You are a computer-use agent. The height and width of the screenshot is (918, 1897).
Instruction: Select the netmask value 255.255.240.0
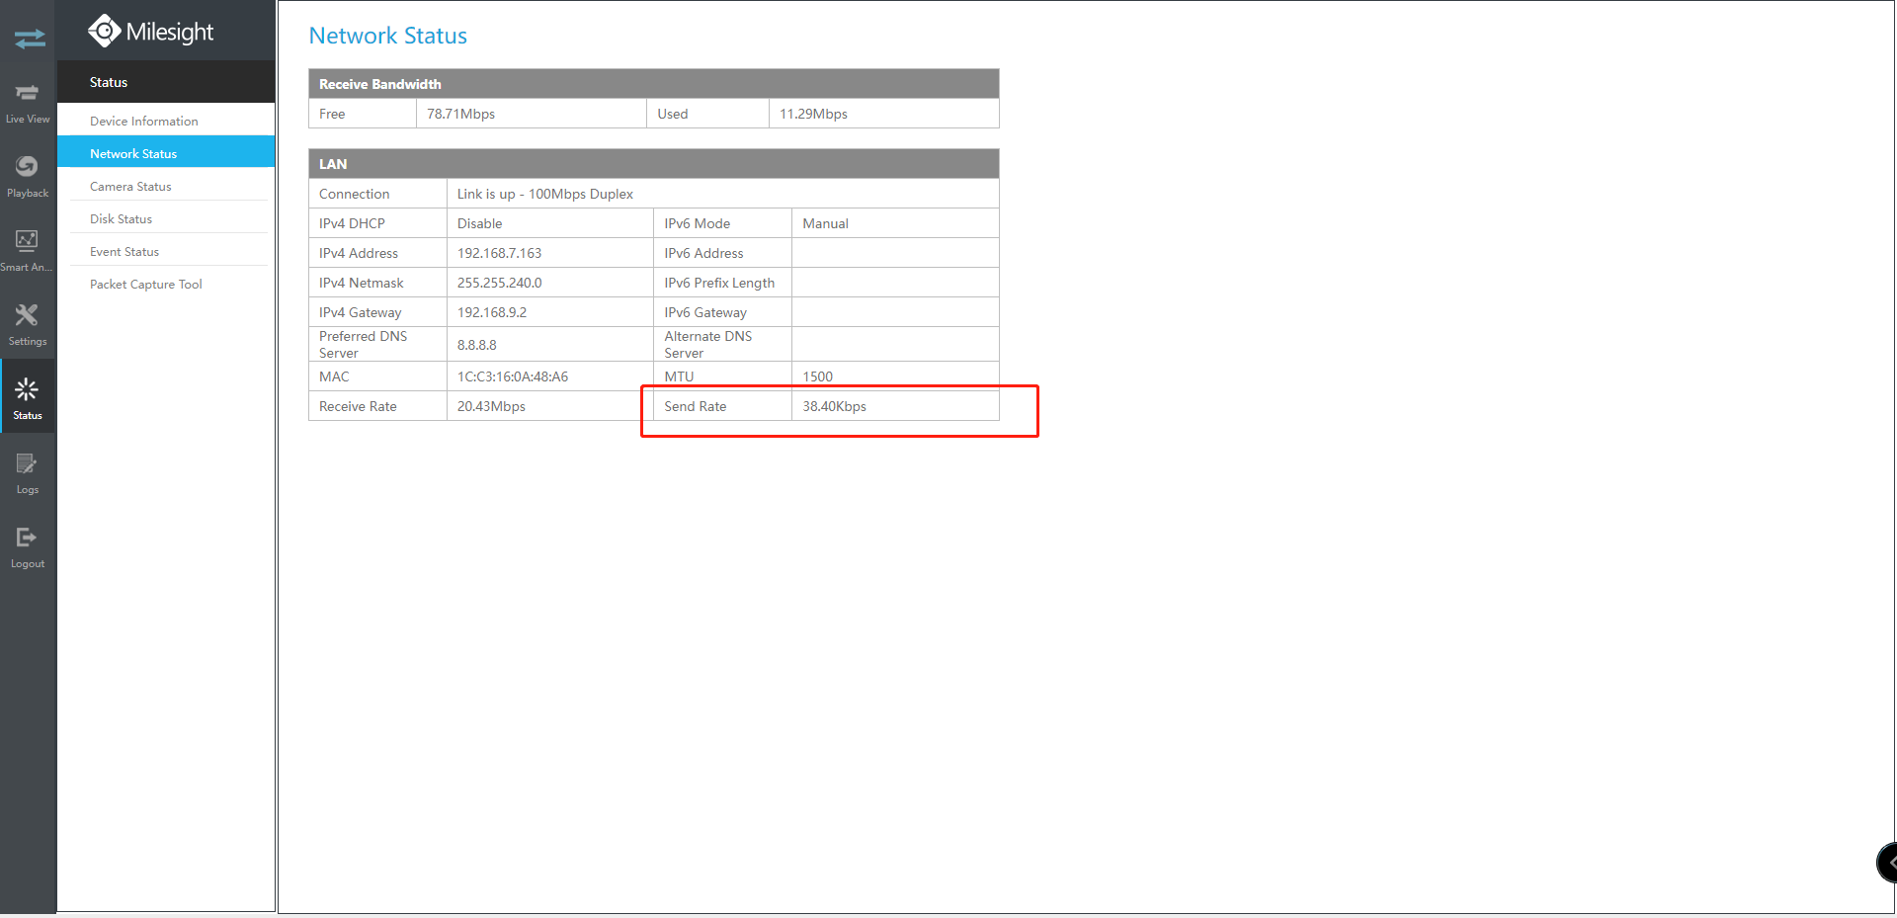point(499,283)
